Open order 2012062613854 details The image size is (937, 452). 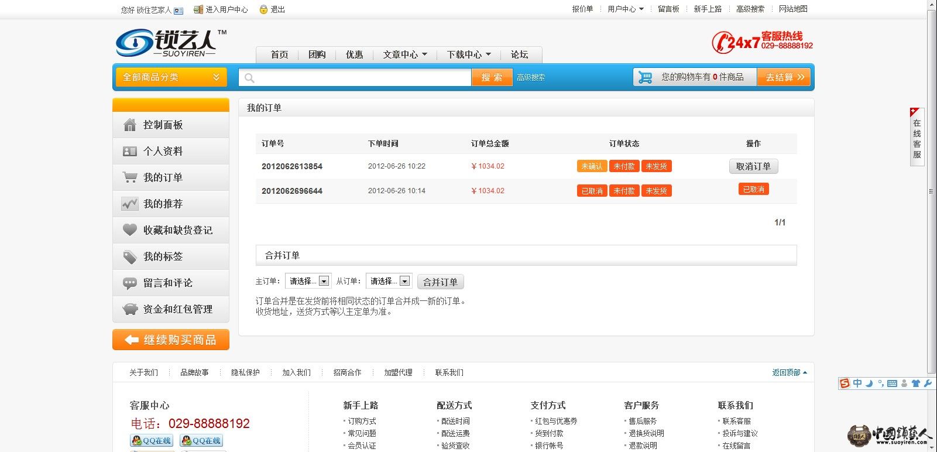292,166
